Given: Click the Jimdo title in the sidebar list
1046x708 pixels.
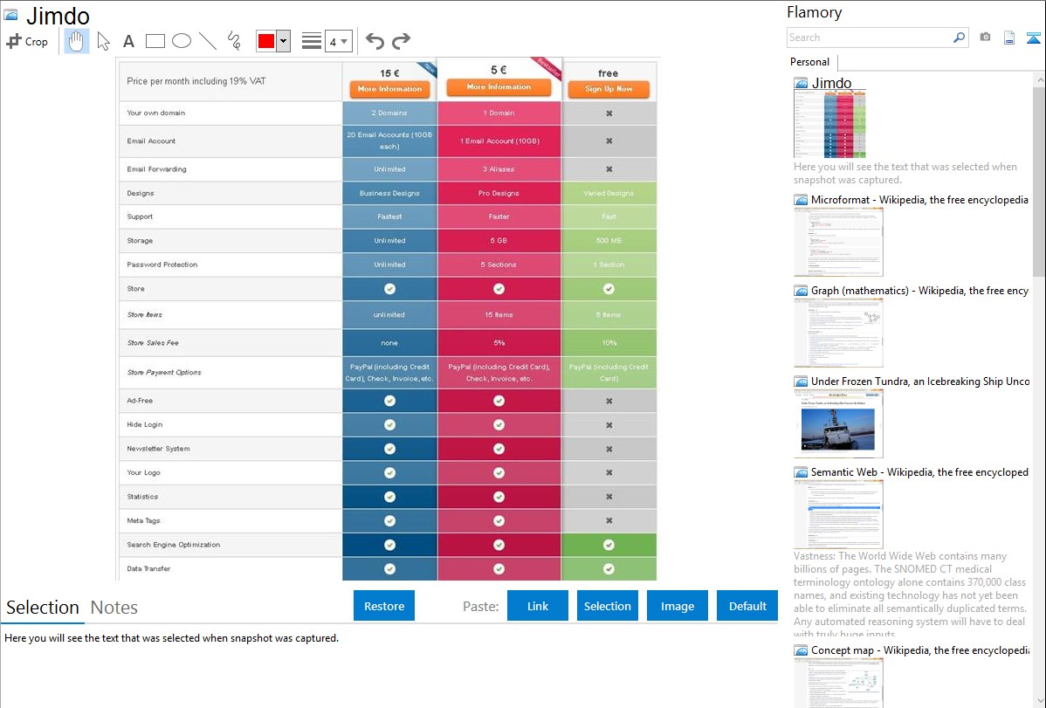Looking at the screenshot, I should [x=831, y=83].
